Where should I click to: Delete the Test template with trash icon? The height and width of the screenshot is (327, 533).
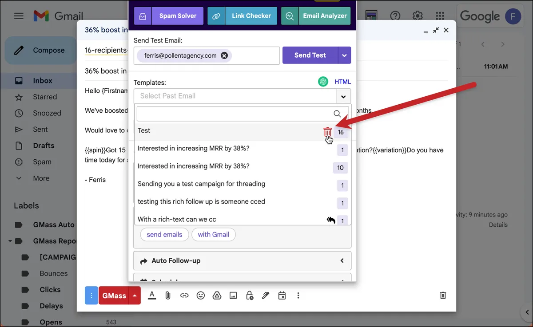(327, 132)
